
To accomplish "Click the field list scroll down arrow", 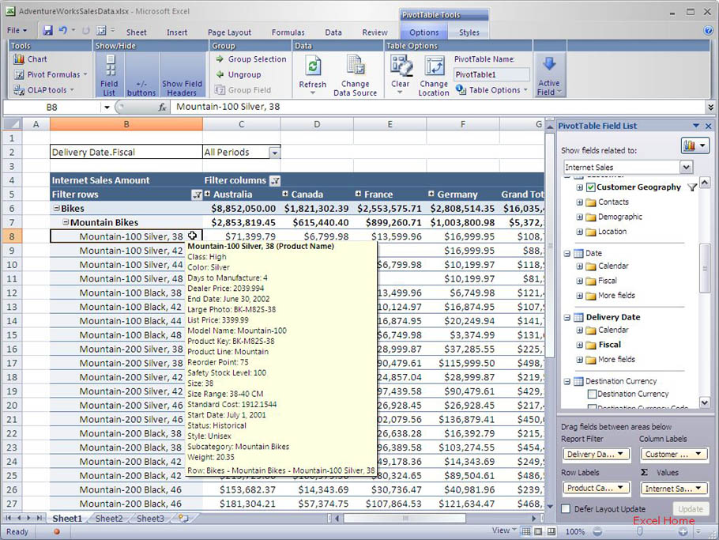I will click(x=705, y=402).
